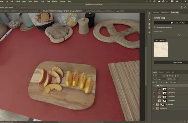Close the PXL_20250802 document tab

(42, 11)
